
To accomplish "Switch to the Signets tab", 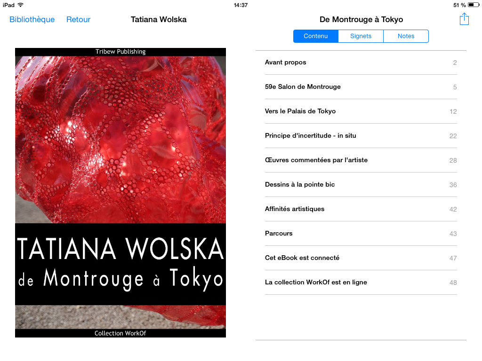I will [x=361, y=36].
